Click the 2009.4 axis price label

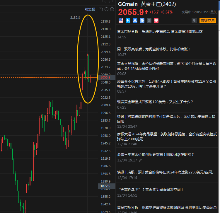tap(105, 105)
